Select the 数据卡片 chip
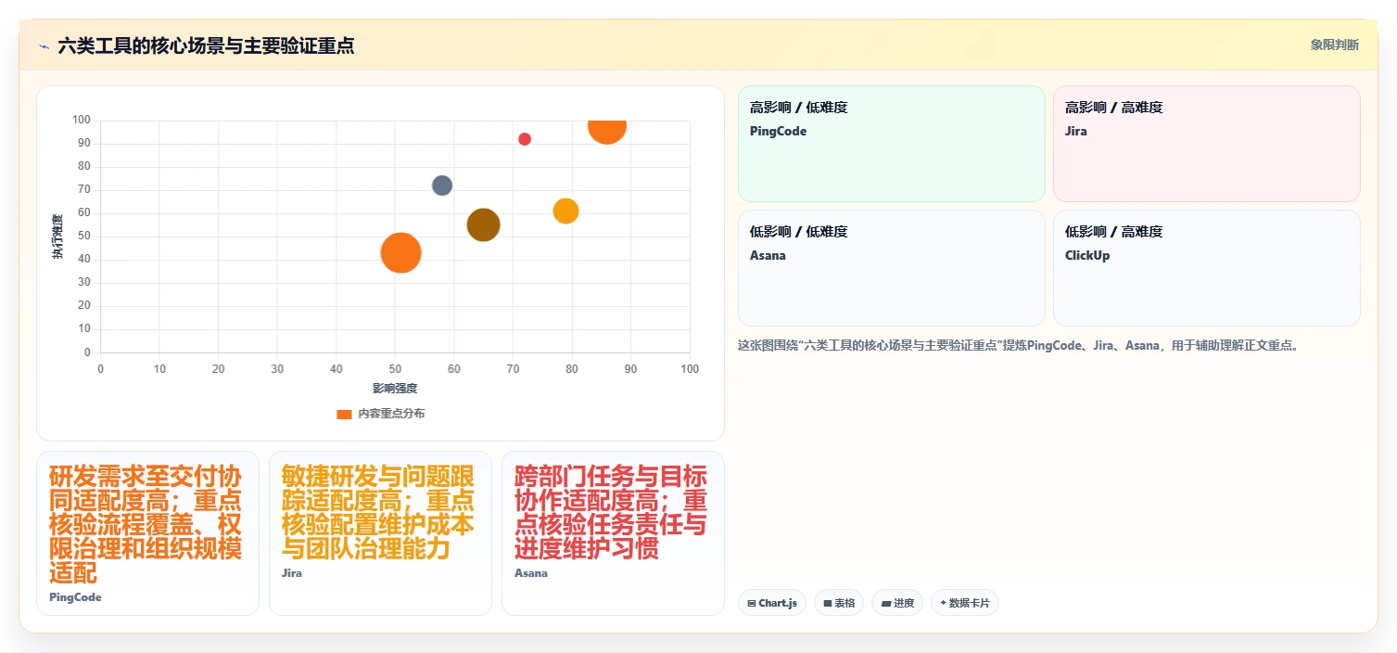1397x653 pixels. click(x=965, y=603)
